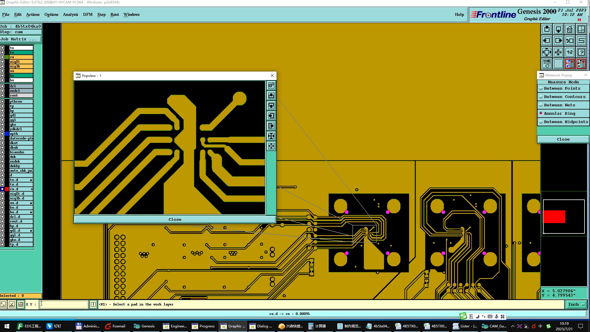
Task: Click the previous view undo icon
Action: pos(570,41)
